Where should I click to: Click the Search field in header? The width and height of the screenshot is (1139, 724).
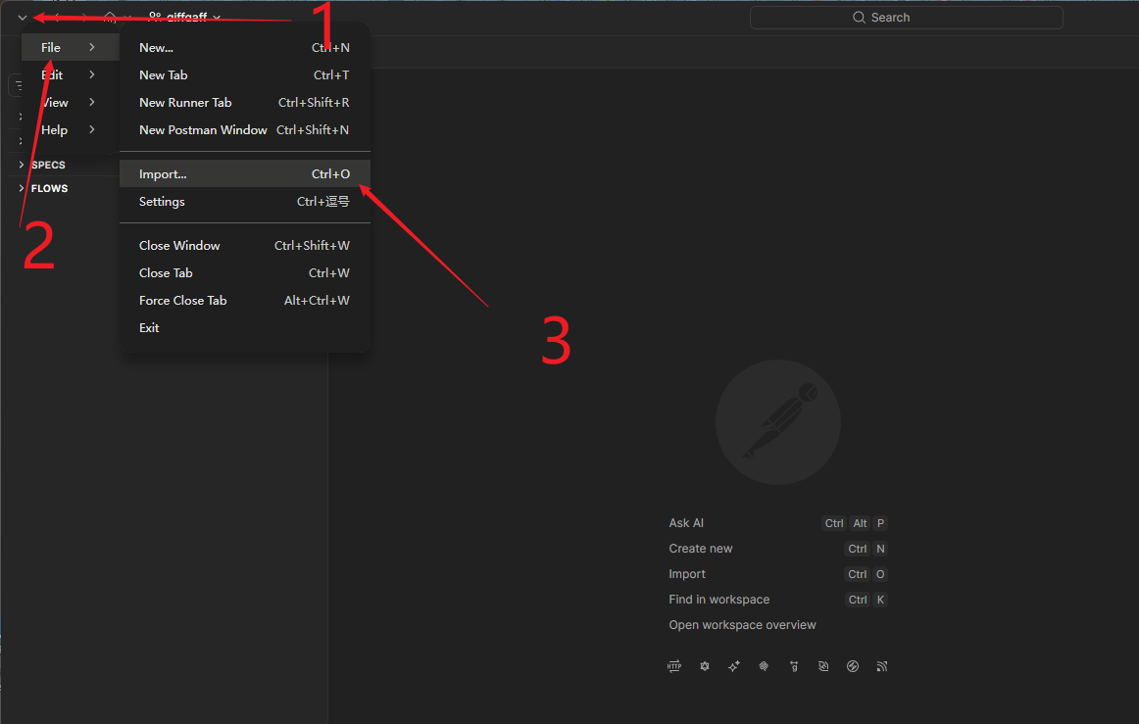coord(906,18)
